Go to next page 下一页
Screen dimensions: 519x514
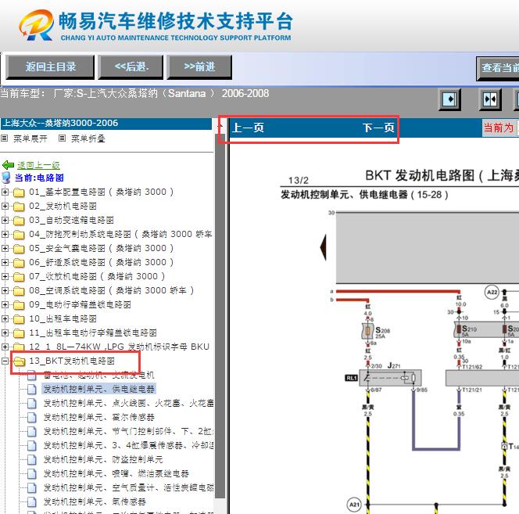(x=378, y=128)
